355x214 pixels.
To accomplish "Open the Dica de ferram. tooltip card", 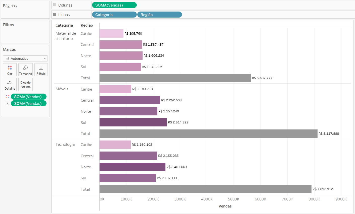I will click(25, 85).
